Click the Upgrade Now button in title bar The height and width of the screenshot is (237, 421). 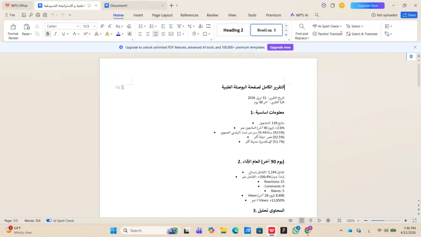pyautogui.click(x=367, y=5)
